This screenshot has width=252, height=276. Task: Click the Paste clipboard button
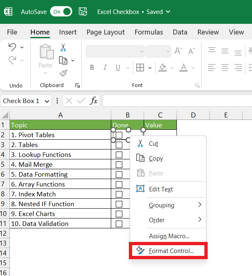(x=46, y=56)
